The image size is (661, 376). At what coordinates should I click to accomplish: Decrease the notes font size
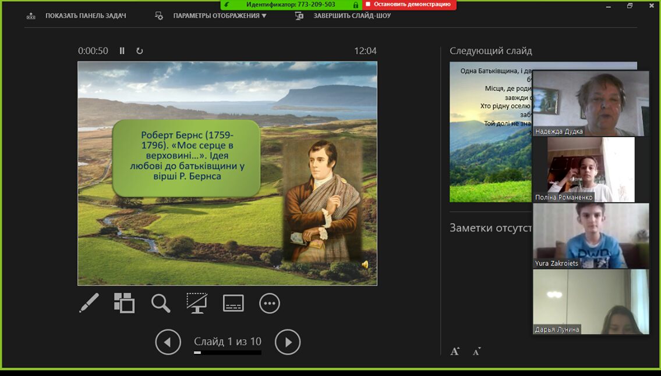coord(477,352)
